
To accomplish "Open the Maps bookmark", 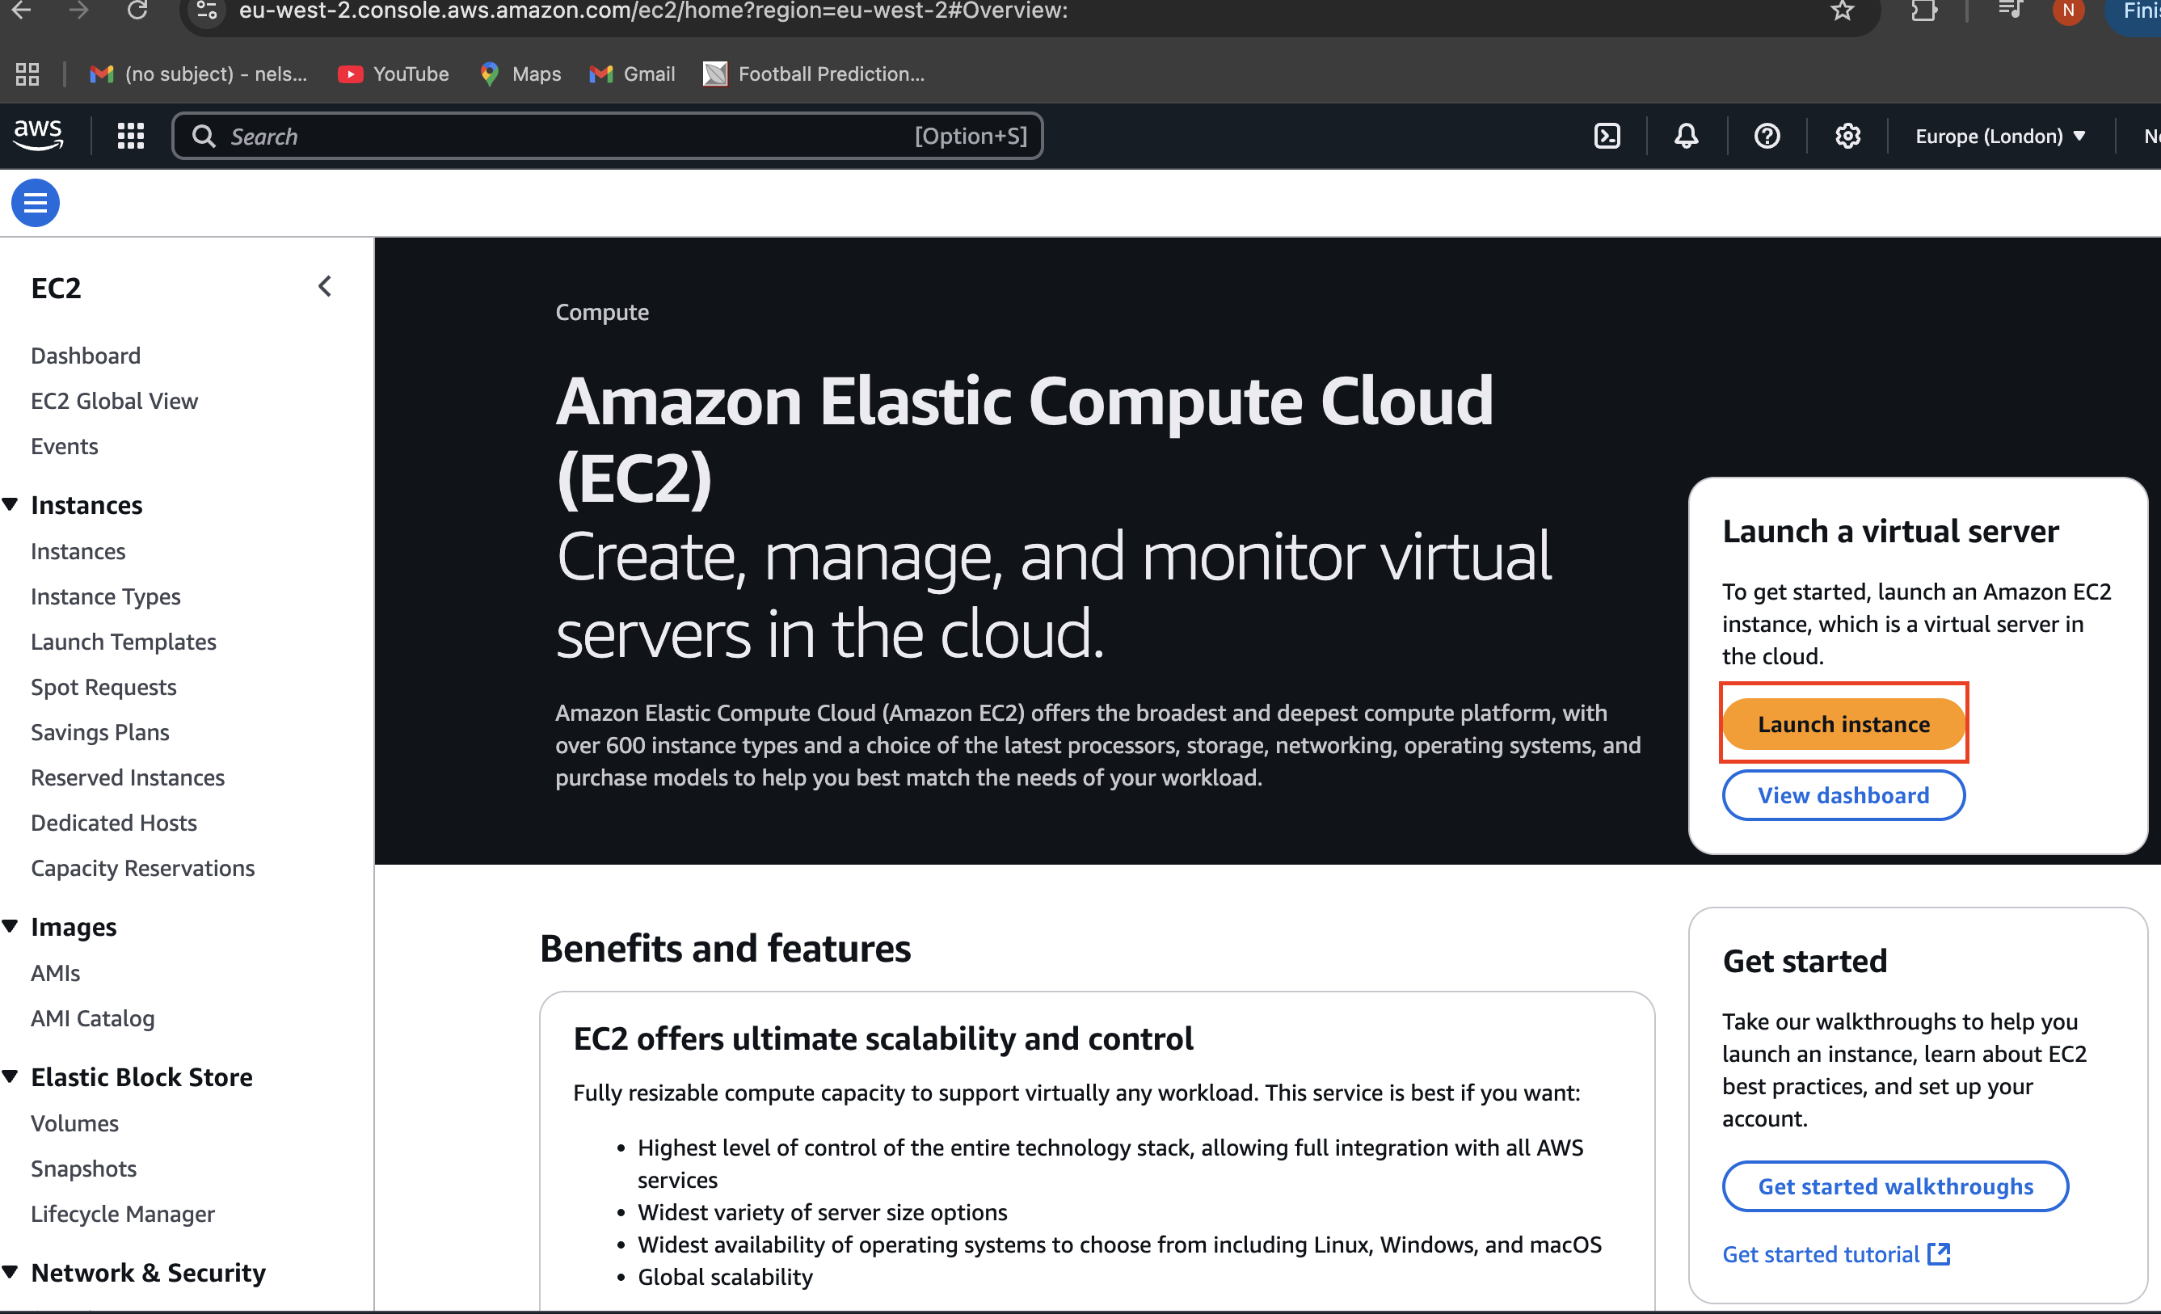I will (x=520, y=74).
